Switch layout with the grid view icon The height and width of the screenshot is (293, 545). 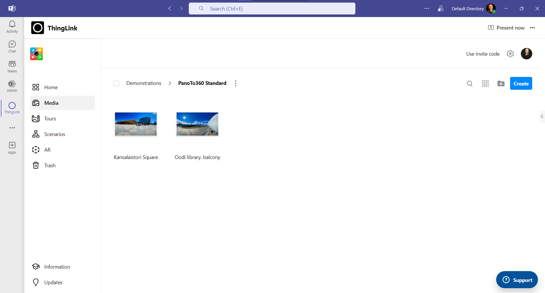coord(485,83)
